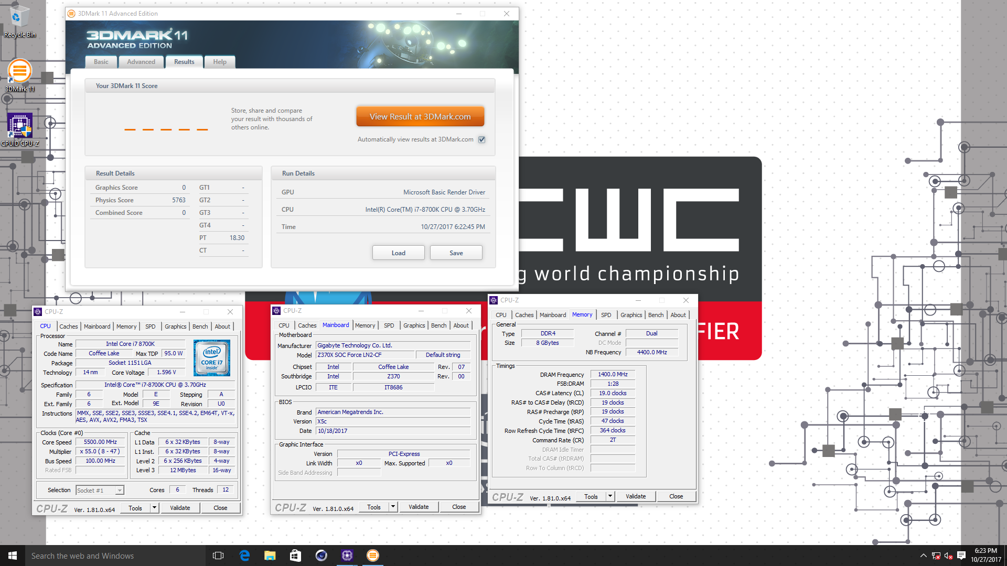Click the Intel Core i7 logo in CPU-Z

tap(212, 358)
